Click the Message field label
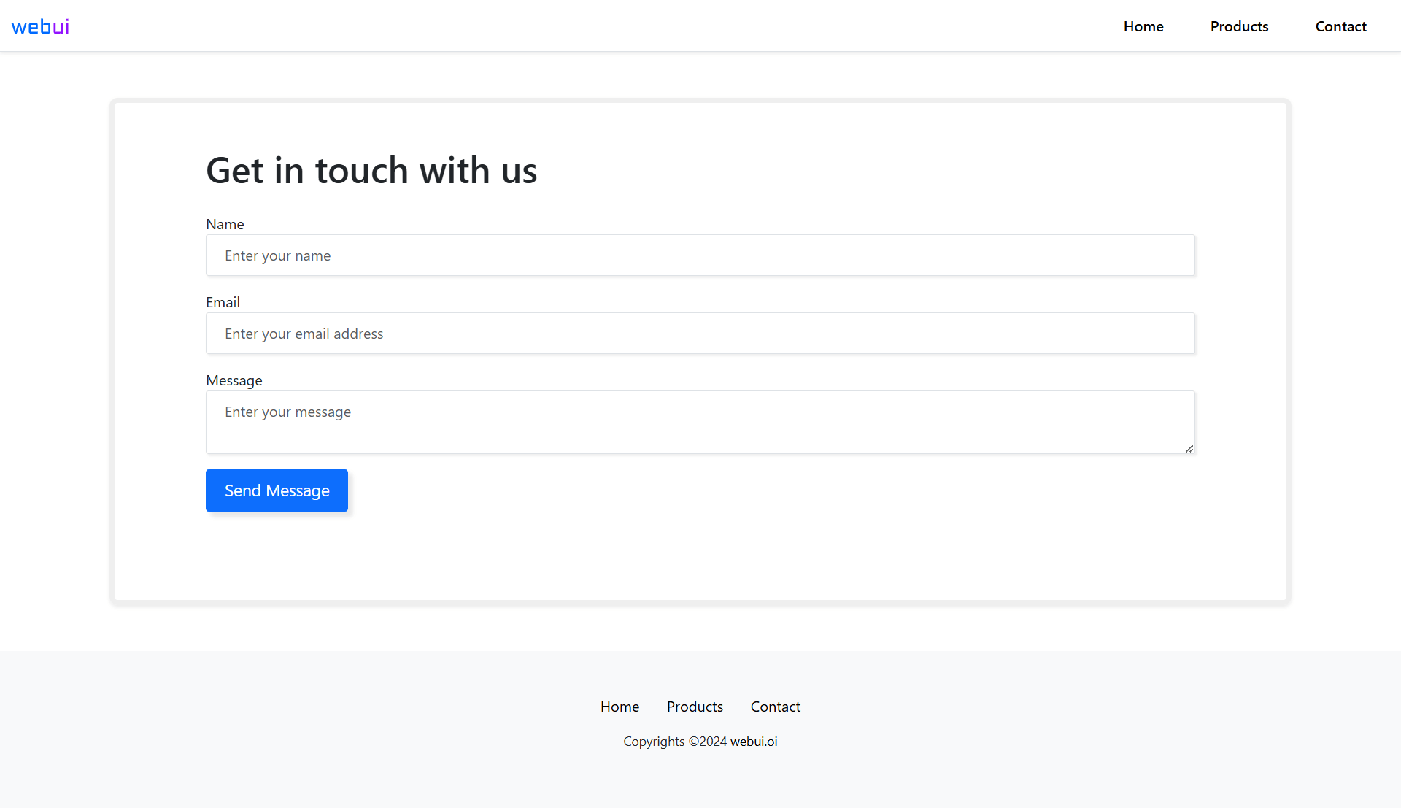The height and width of the screenshot is (808, 1401). pyautogui.click(x=233, y=380)
